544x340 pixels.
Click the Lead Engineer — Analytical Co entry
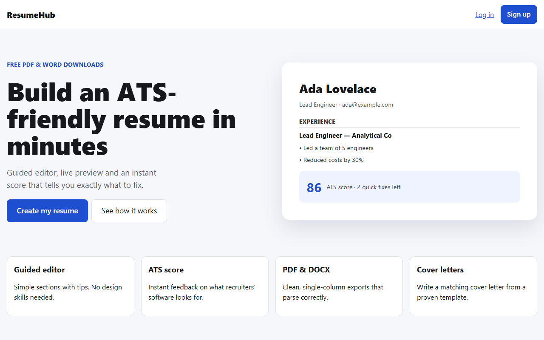coord(346,136)
